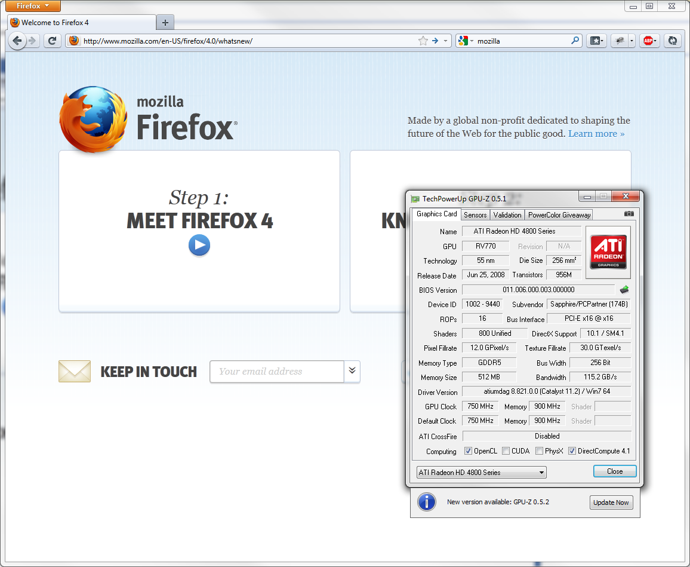Open the Validation tab in GPU-Z

pos(507,215)
